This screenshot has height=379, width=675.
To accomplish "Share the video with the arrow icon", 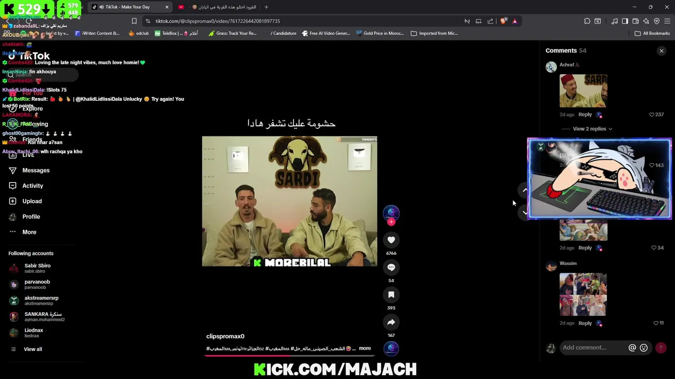I will pos(391,322).
